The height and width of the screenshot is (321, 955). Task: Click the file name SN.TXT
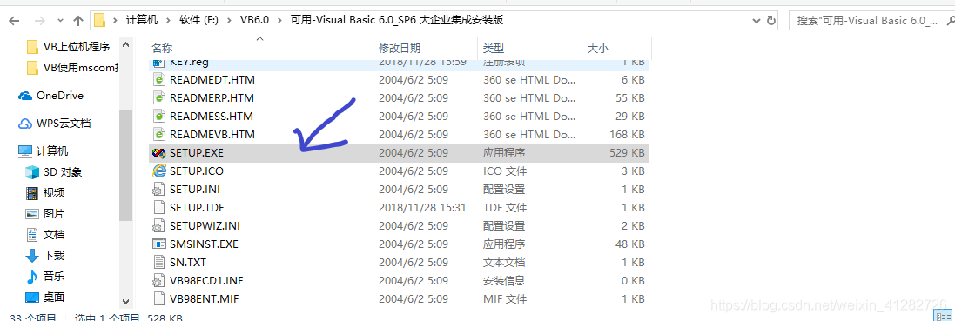[x=188, y=263]
